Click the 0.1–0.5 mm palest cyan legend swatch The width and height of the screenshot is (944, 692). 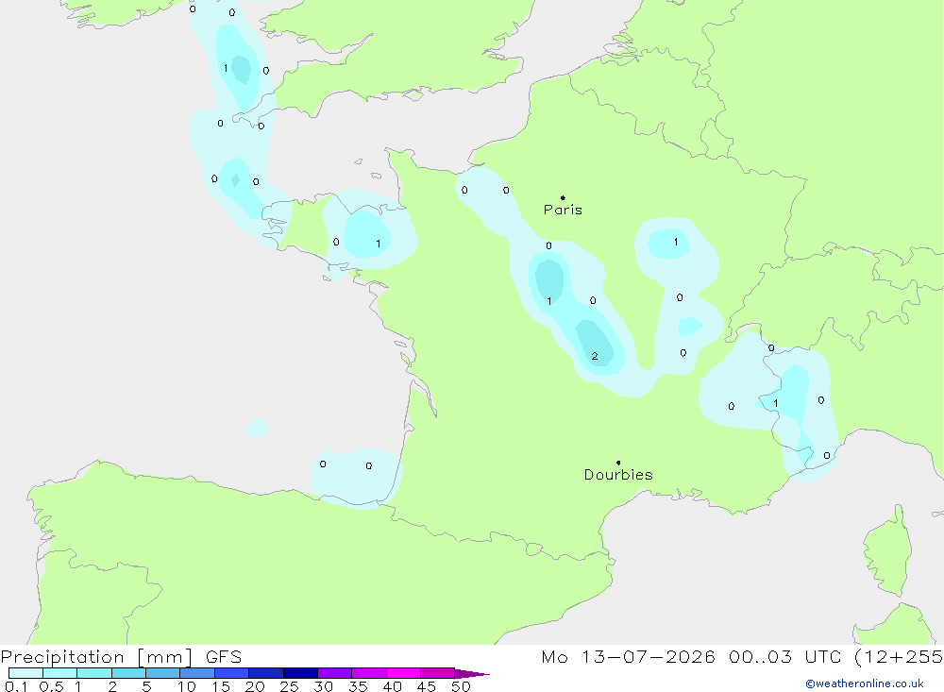[x=25, y=673]
